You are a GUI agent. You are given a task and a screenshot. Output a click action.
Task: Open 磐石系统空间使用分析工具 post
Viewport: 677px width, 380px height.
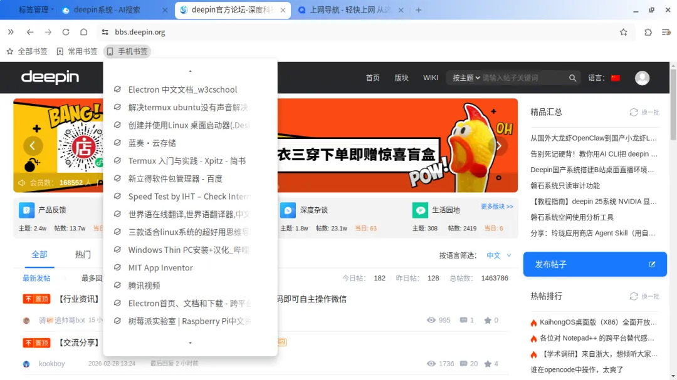572,217
